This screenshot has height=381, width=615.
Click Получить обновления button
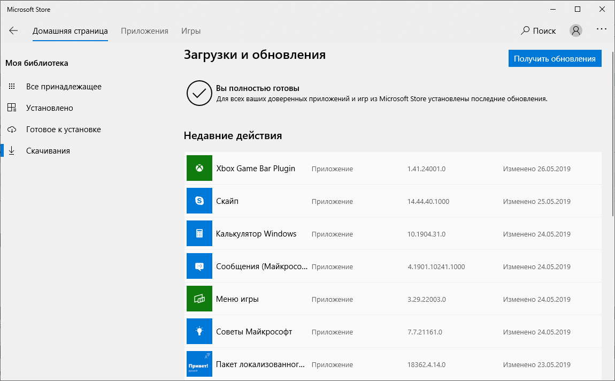pos(555,58)
